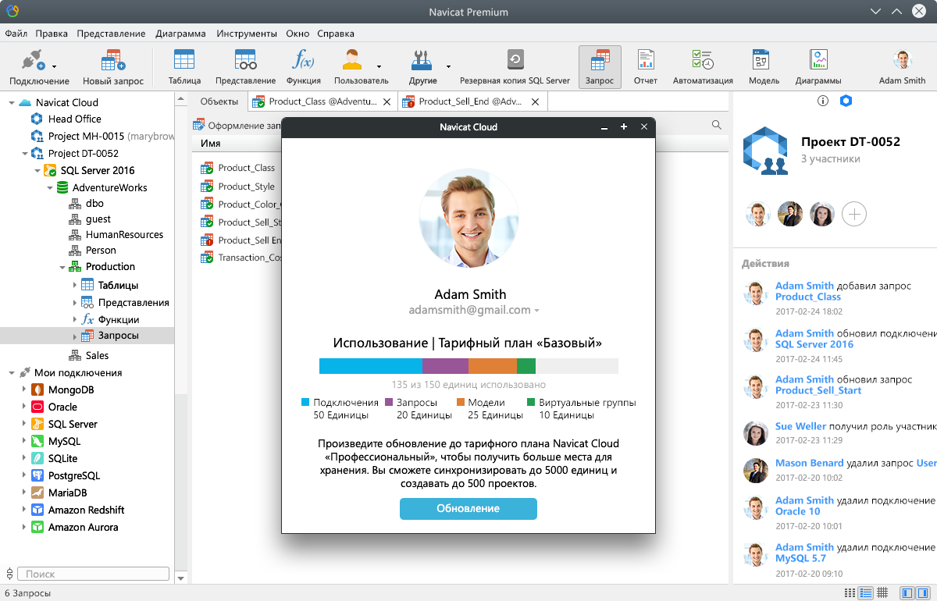This screenshot has height=601, width=937.
Task: Open the Правка menu
Action: coord(52,34)
